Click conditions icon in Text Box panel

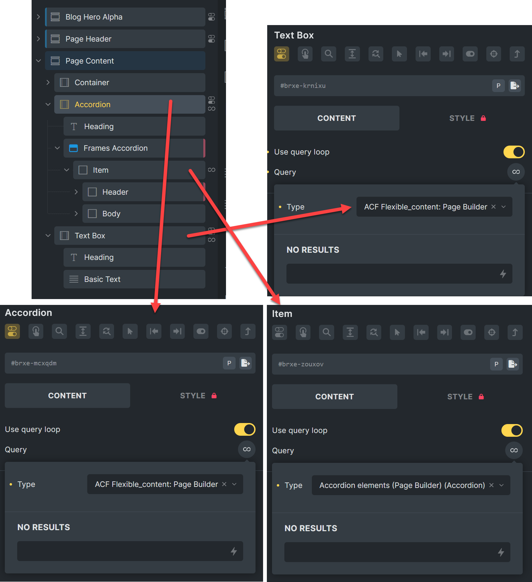[282, 54]
